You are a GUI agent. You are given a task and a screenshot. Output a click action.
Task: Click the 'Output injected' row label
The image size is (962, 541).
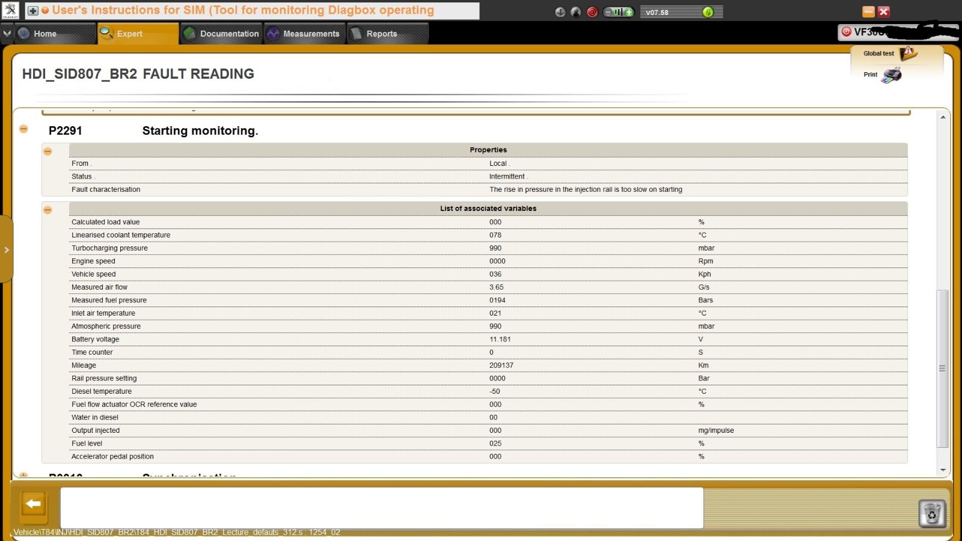pyautogui.click(x=96, y=430)
